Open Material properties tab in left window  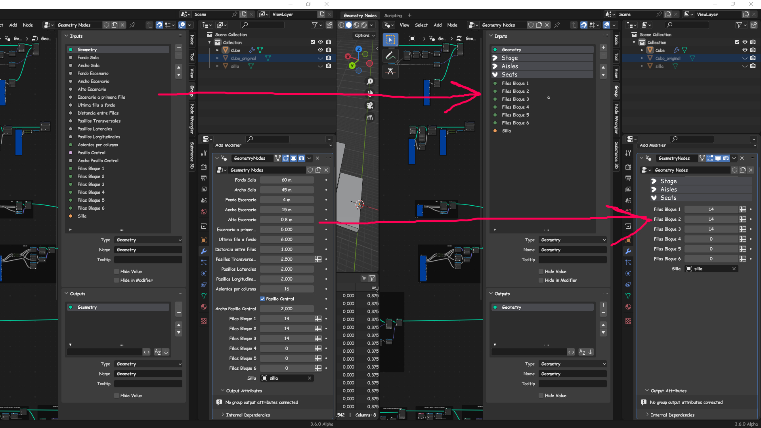point(204,307)
